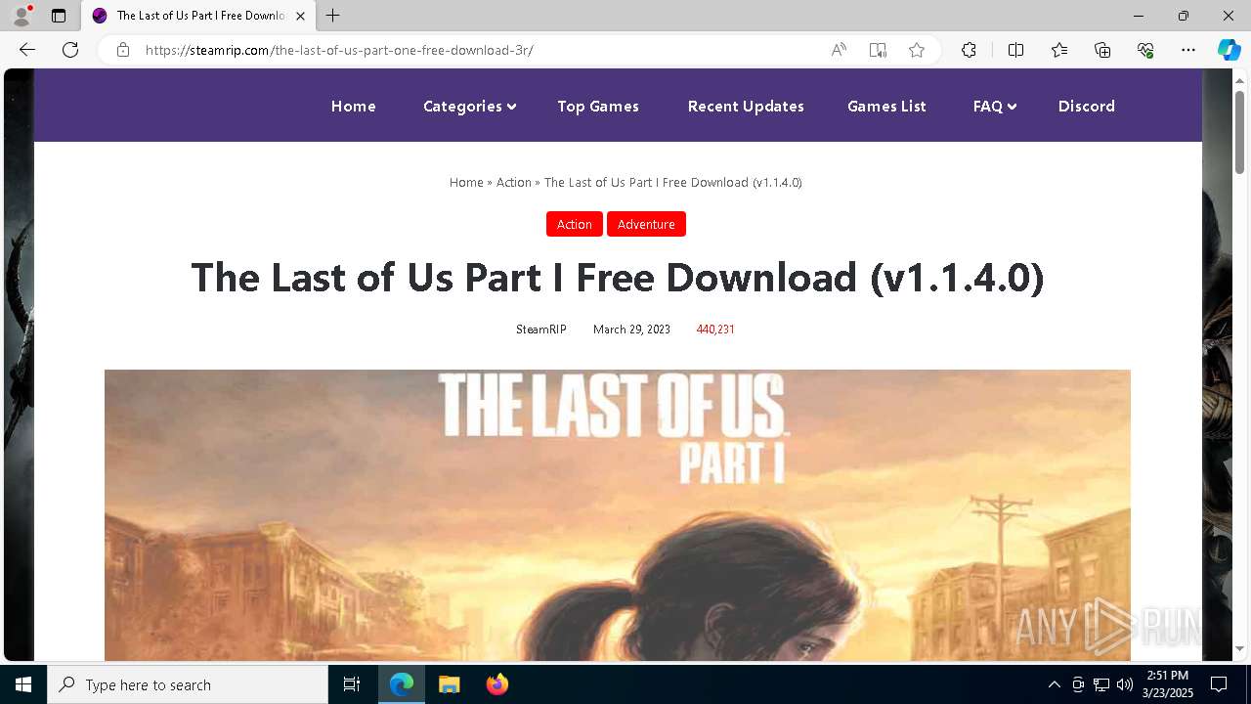The height and width of the screenshot is (704, 1251).
Task: Open the Windows Start menu
Action: point(23,684)
